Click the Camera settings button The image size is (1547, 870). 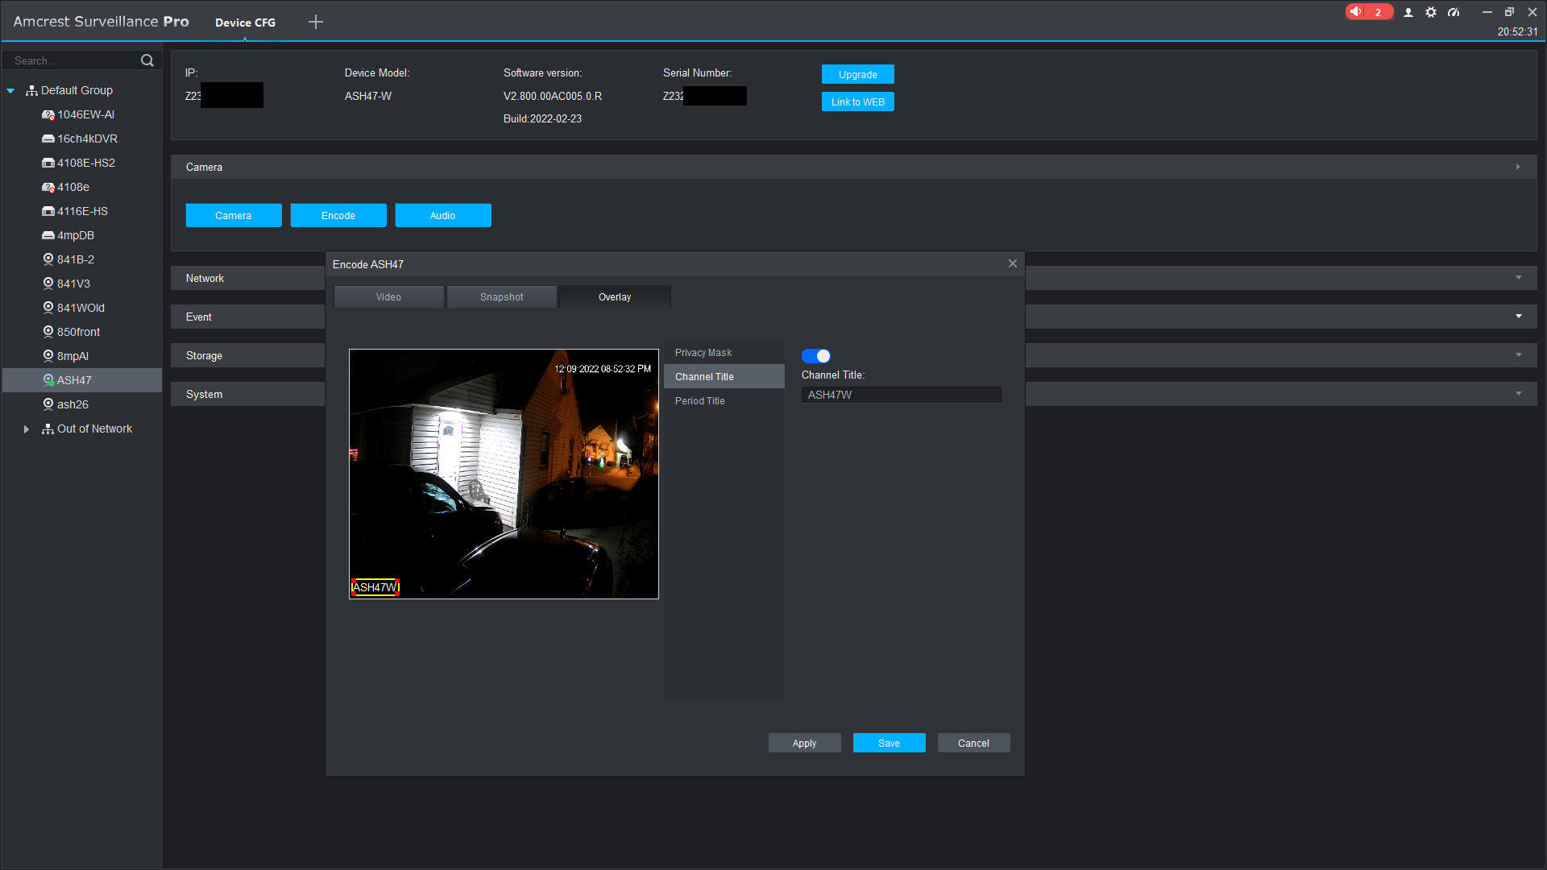click(x=234, y=215)
